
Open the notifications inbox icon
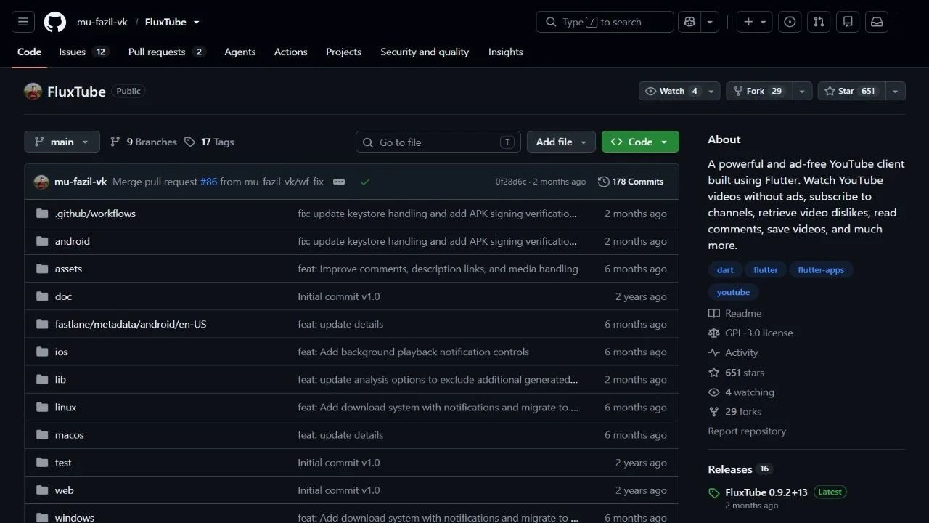pyautogui.click(x=877, y=22)
